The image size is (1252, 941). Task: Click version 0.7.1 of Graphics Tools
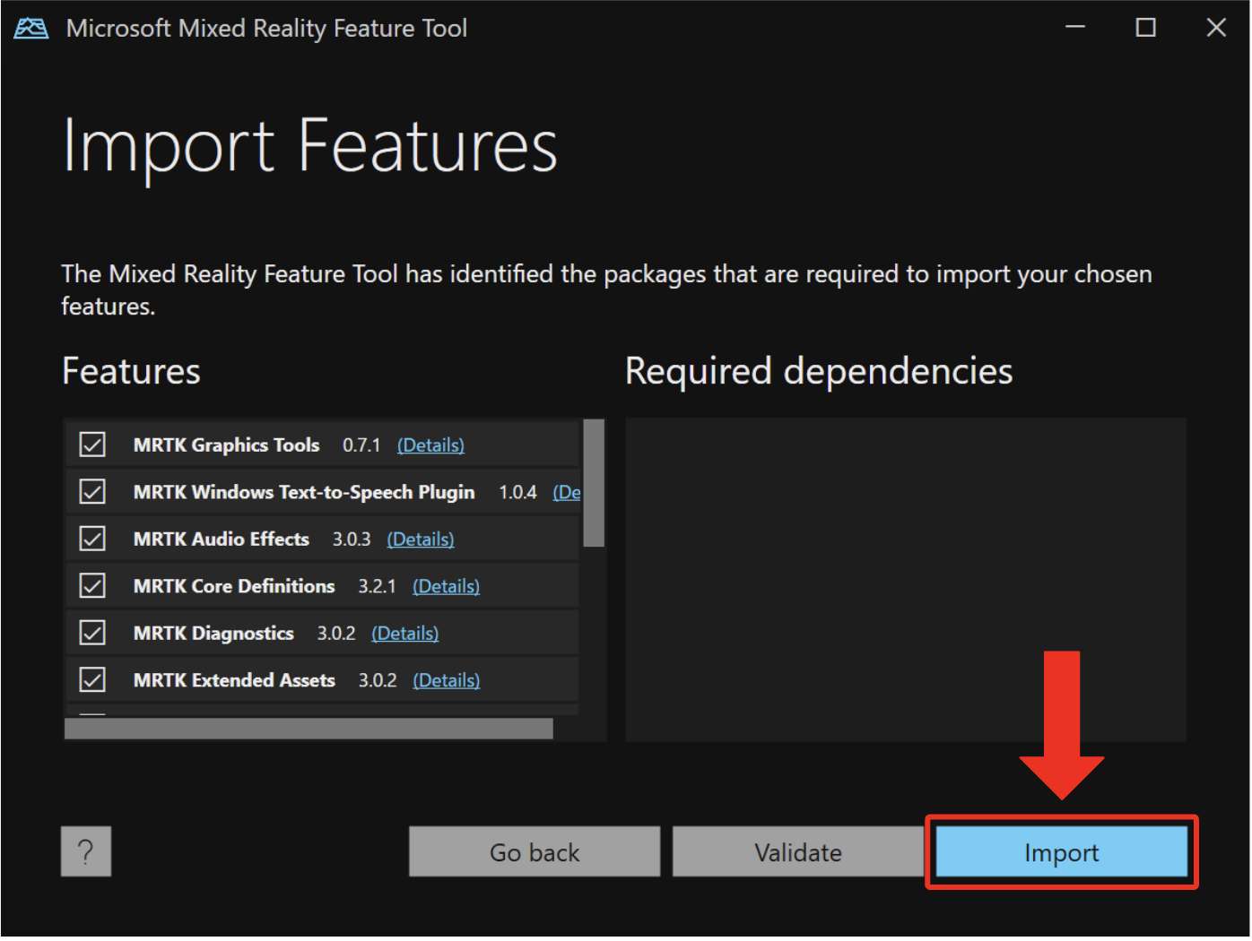tap(361, 445)
